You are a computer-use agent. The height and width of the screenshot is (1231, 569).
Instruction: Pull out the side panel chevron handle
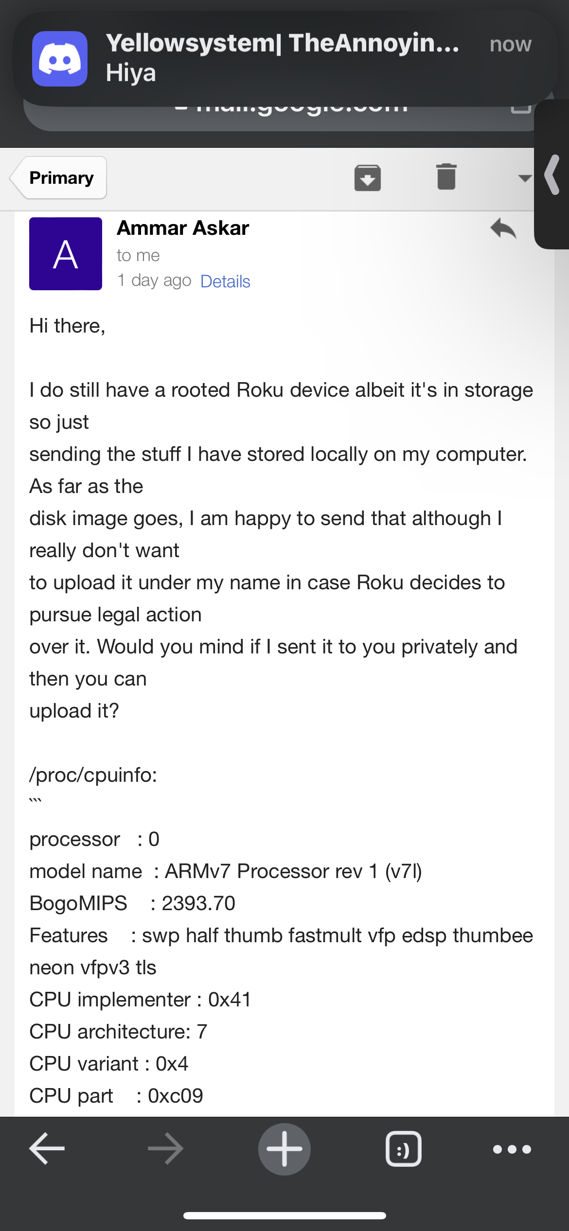pyautogui.click(x=552, y=175)
